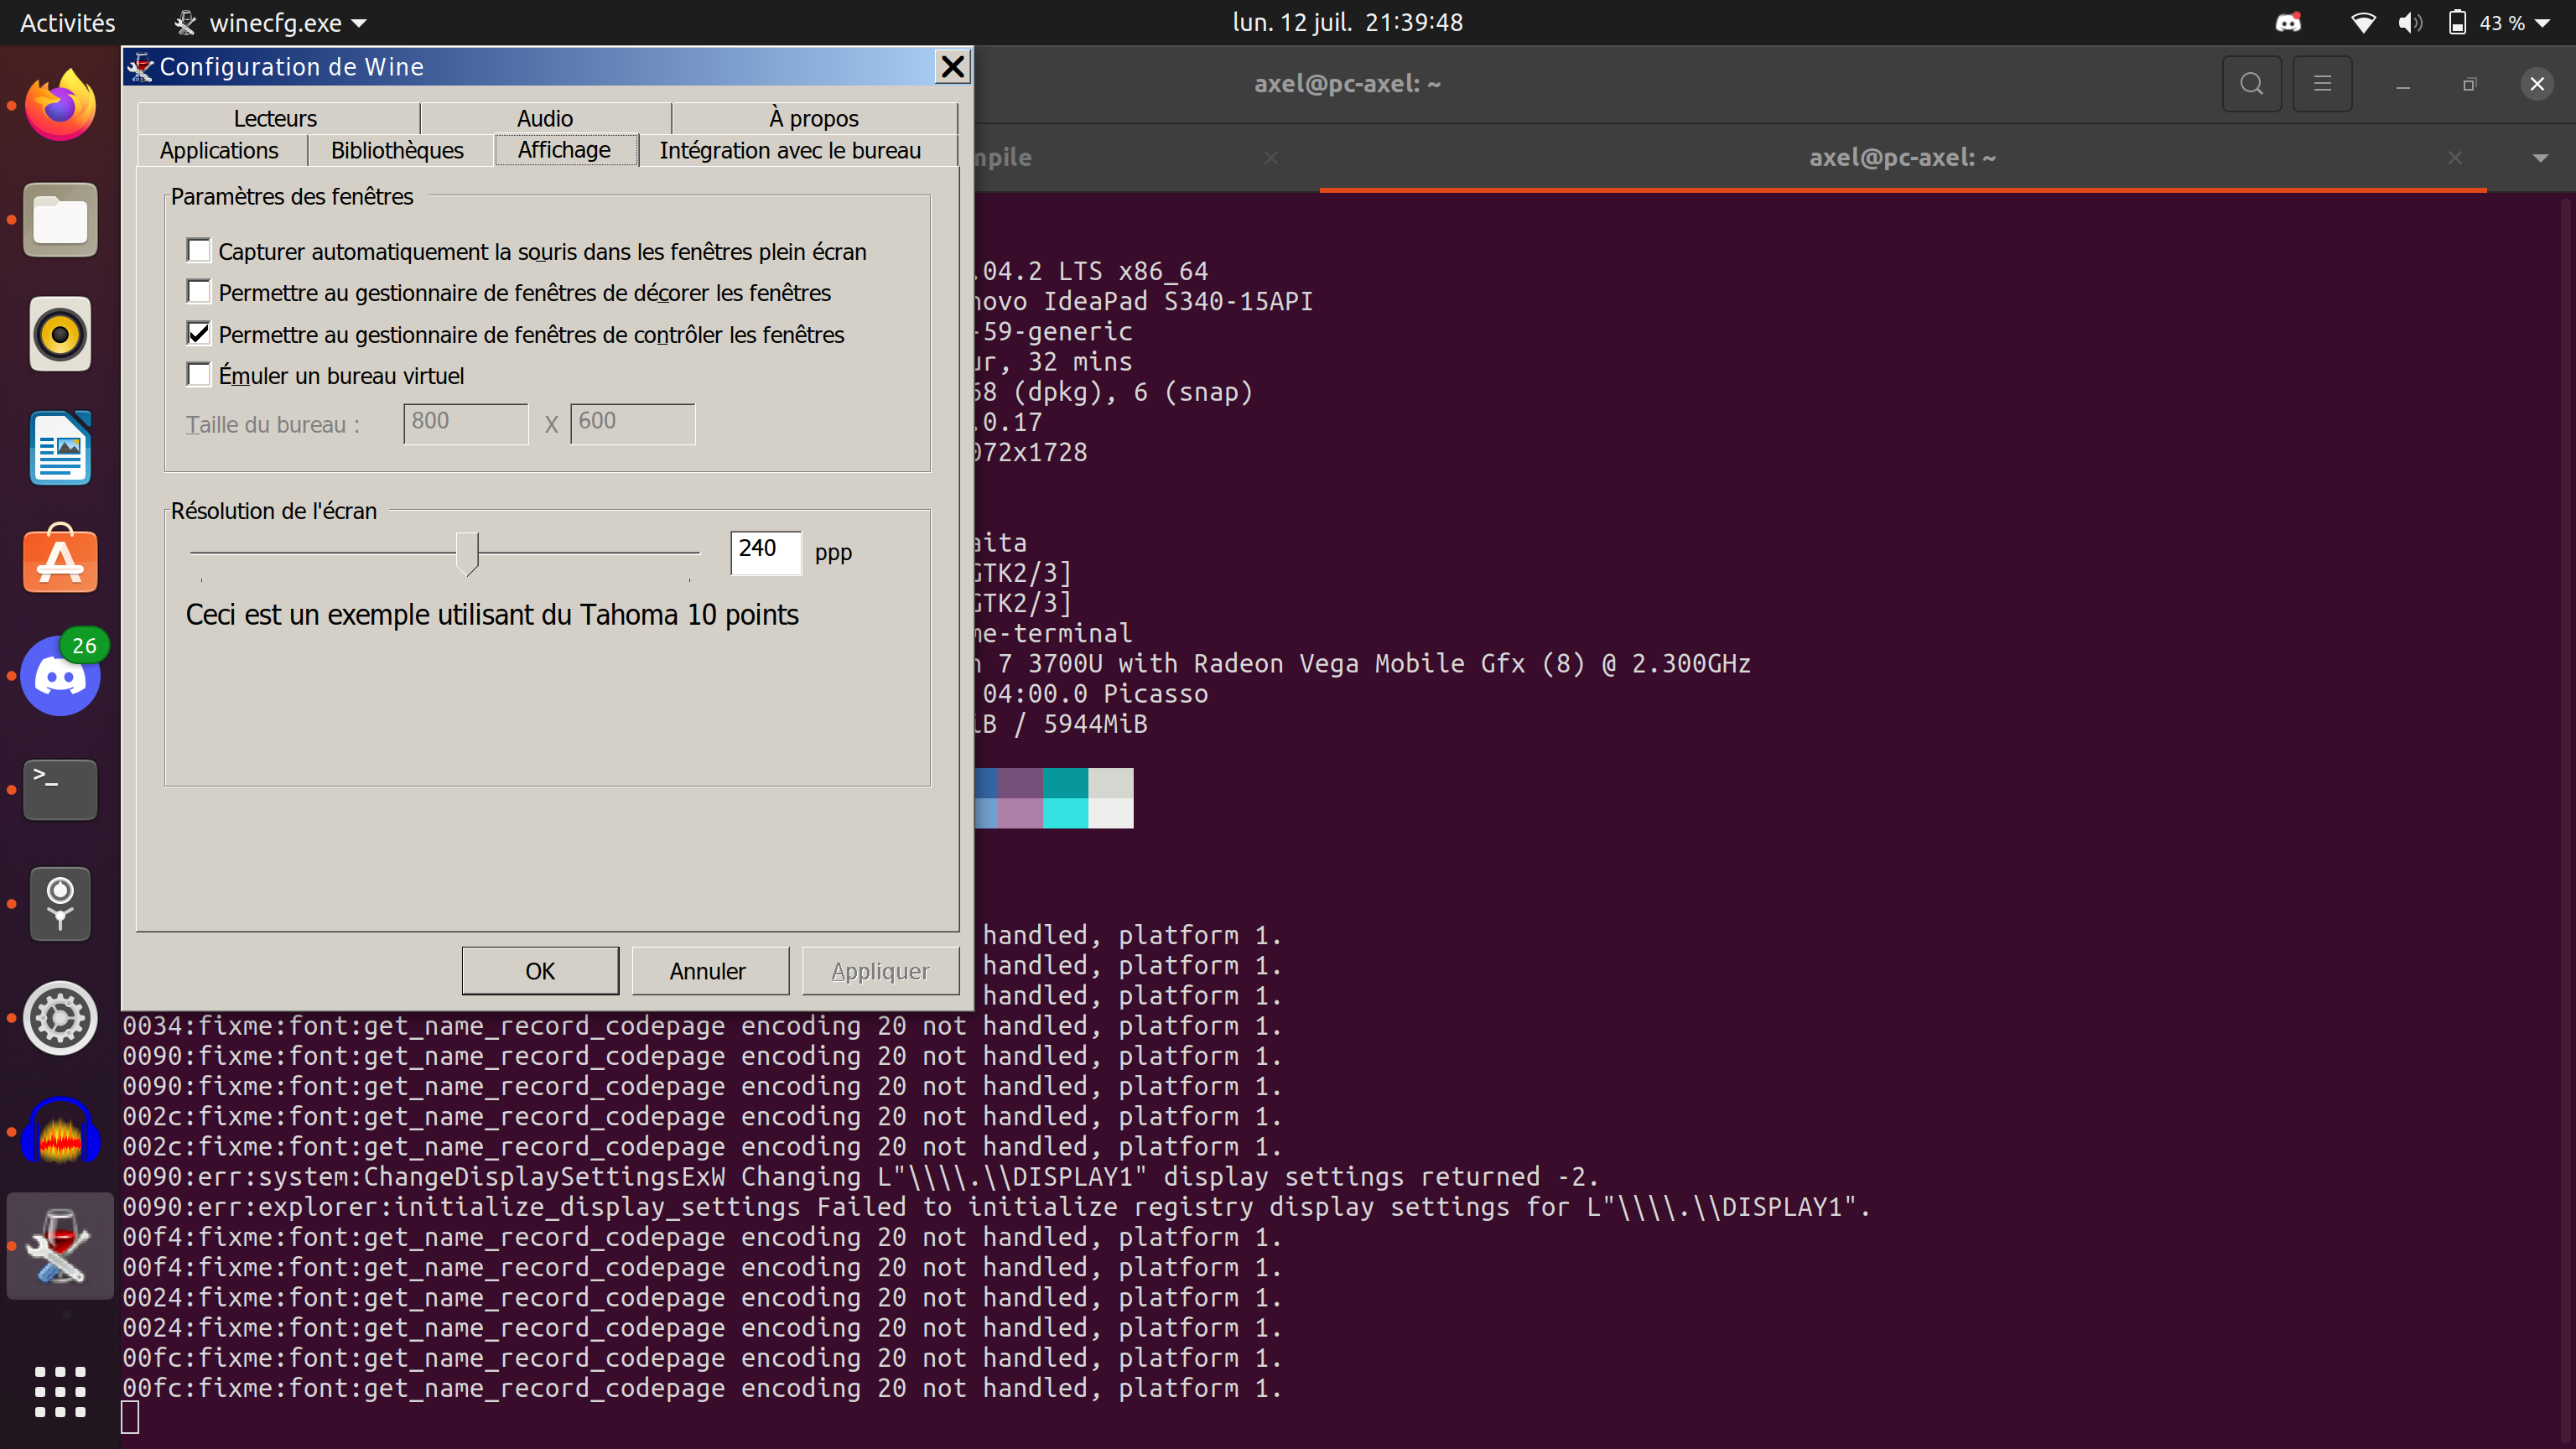The image size is (2576, 1449).
Task: Open terminal hamburger menu icon
Action: [x=2322, y=84]
